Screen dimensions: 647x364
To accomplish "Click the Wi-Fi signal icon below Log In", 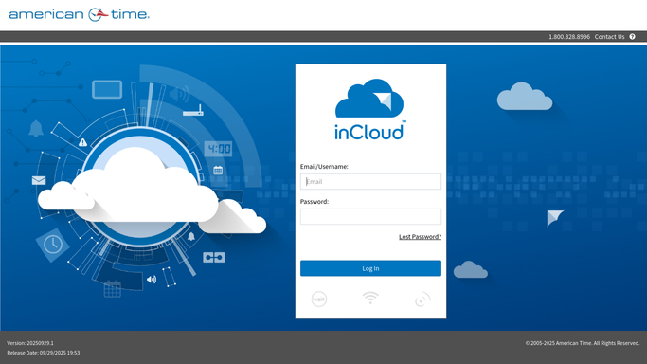I will click(370, 298).
